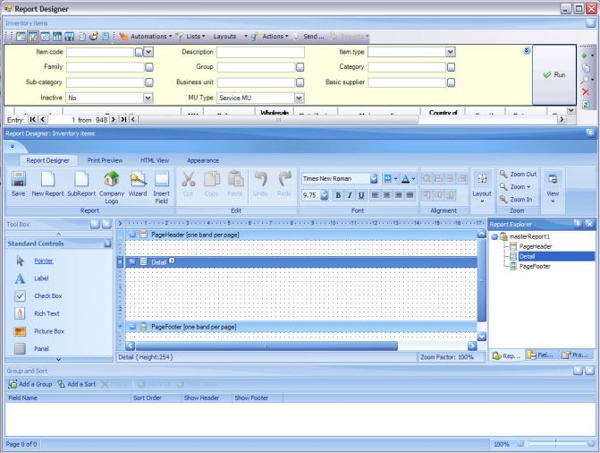The height and width of the screenshot is (453, 600).
Task: Select the Report Designer tab
Action: coord(47,160)
